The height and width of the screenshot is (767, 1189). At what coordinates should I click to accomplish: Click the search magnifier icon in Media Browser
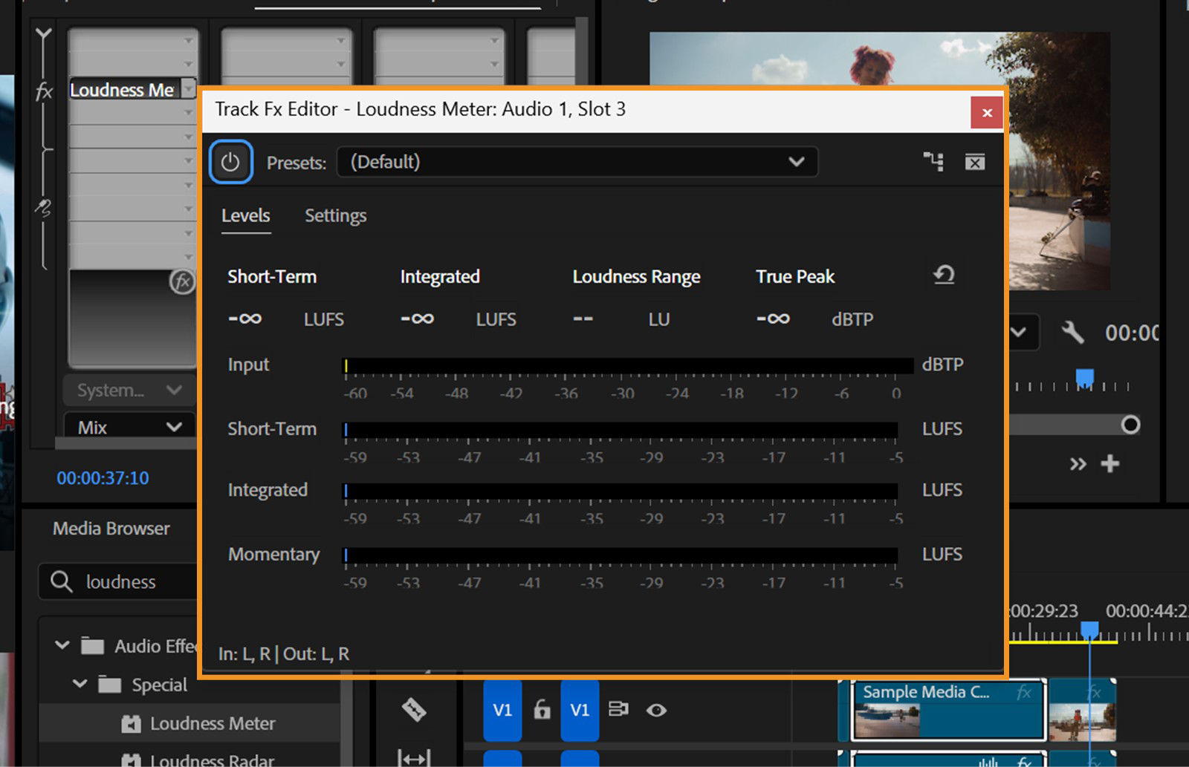(x=60, y=581)
